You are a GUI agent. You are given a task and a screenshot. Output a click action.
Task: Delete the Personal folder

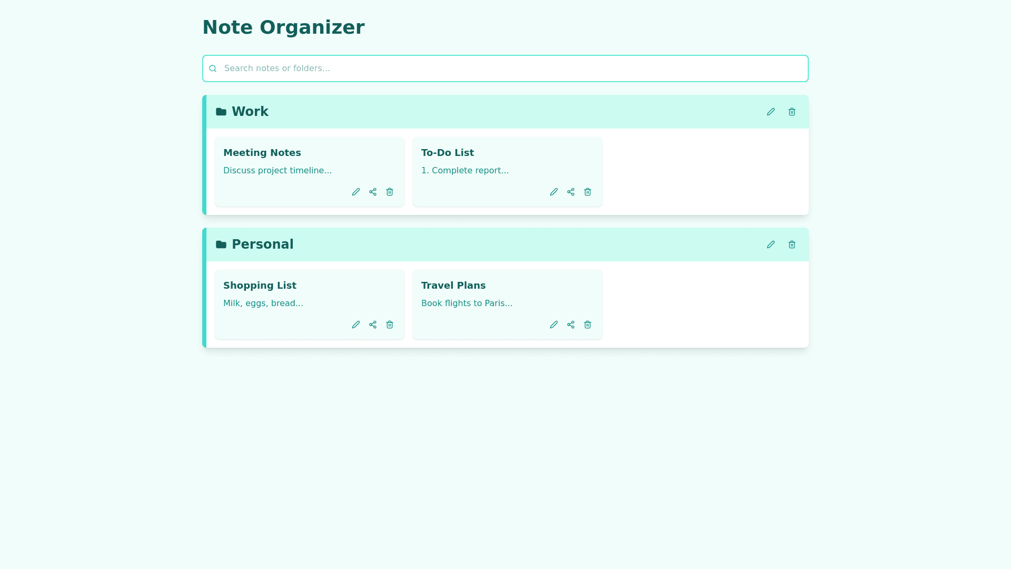(x=792, y=244)
